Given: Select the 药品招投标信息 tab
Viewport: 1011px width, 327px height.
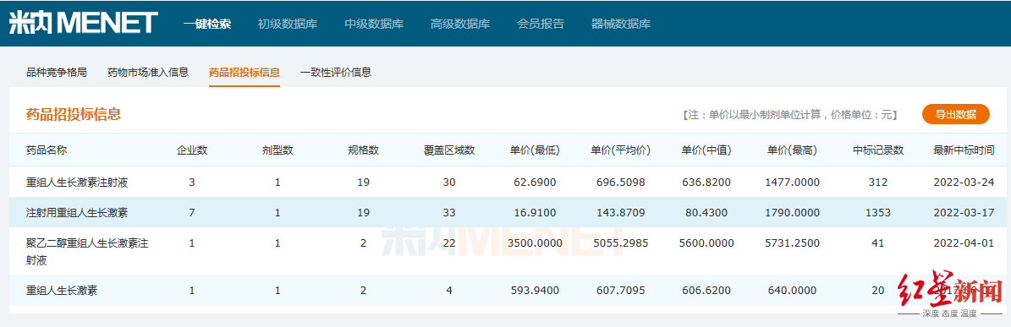Looking at the screenshot, I should [245, 72].
